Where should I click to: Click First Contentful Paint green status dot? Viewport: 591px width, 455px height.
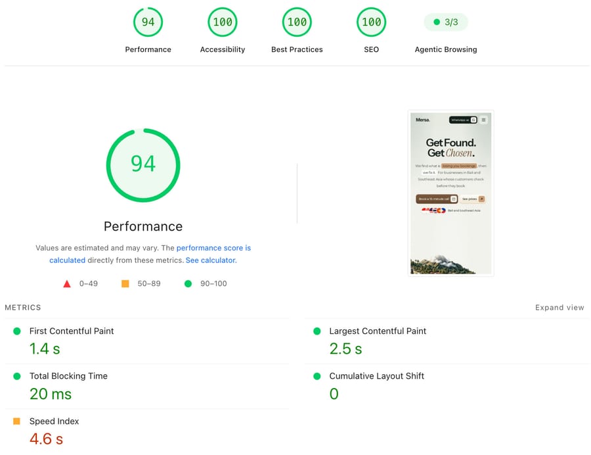click(17, 331)
